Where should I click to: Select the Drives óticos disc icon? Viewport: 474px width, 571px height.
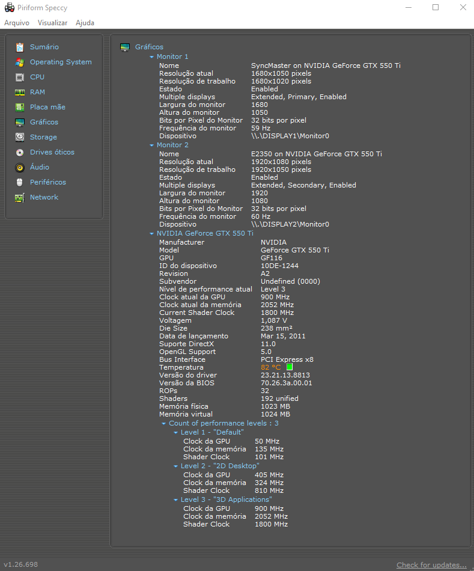pyautogui.click(x=20, y=152)
